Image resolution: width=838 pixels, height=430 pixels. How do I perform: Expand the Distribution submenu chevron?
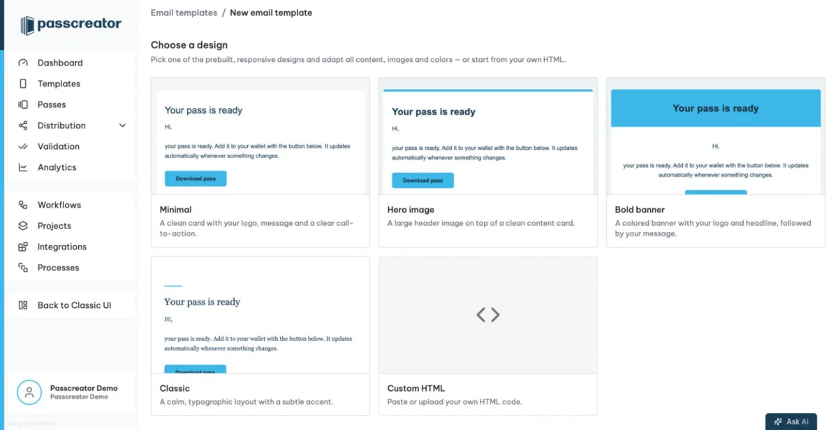click(x=122, y=125)
